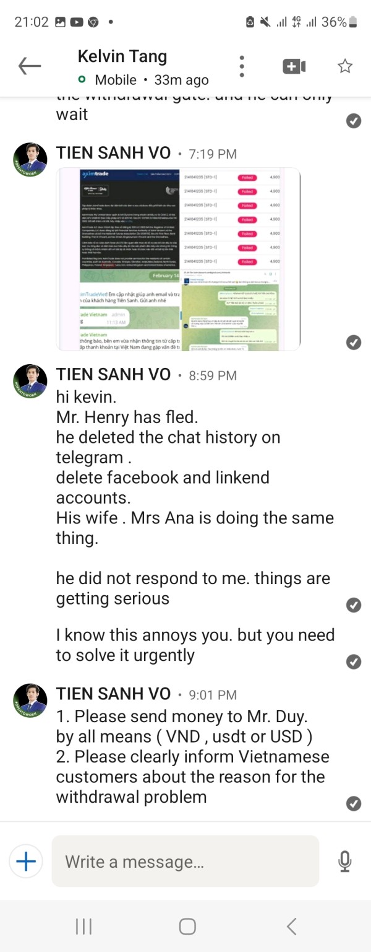
Task: Start a video meeting with camera icon
Action: pyautogui.click(x=294, y=66)
